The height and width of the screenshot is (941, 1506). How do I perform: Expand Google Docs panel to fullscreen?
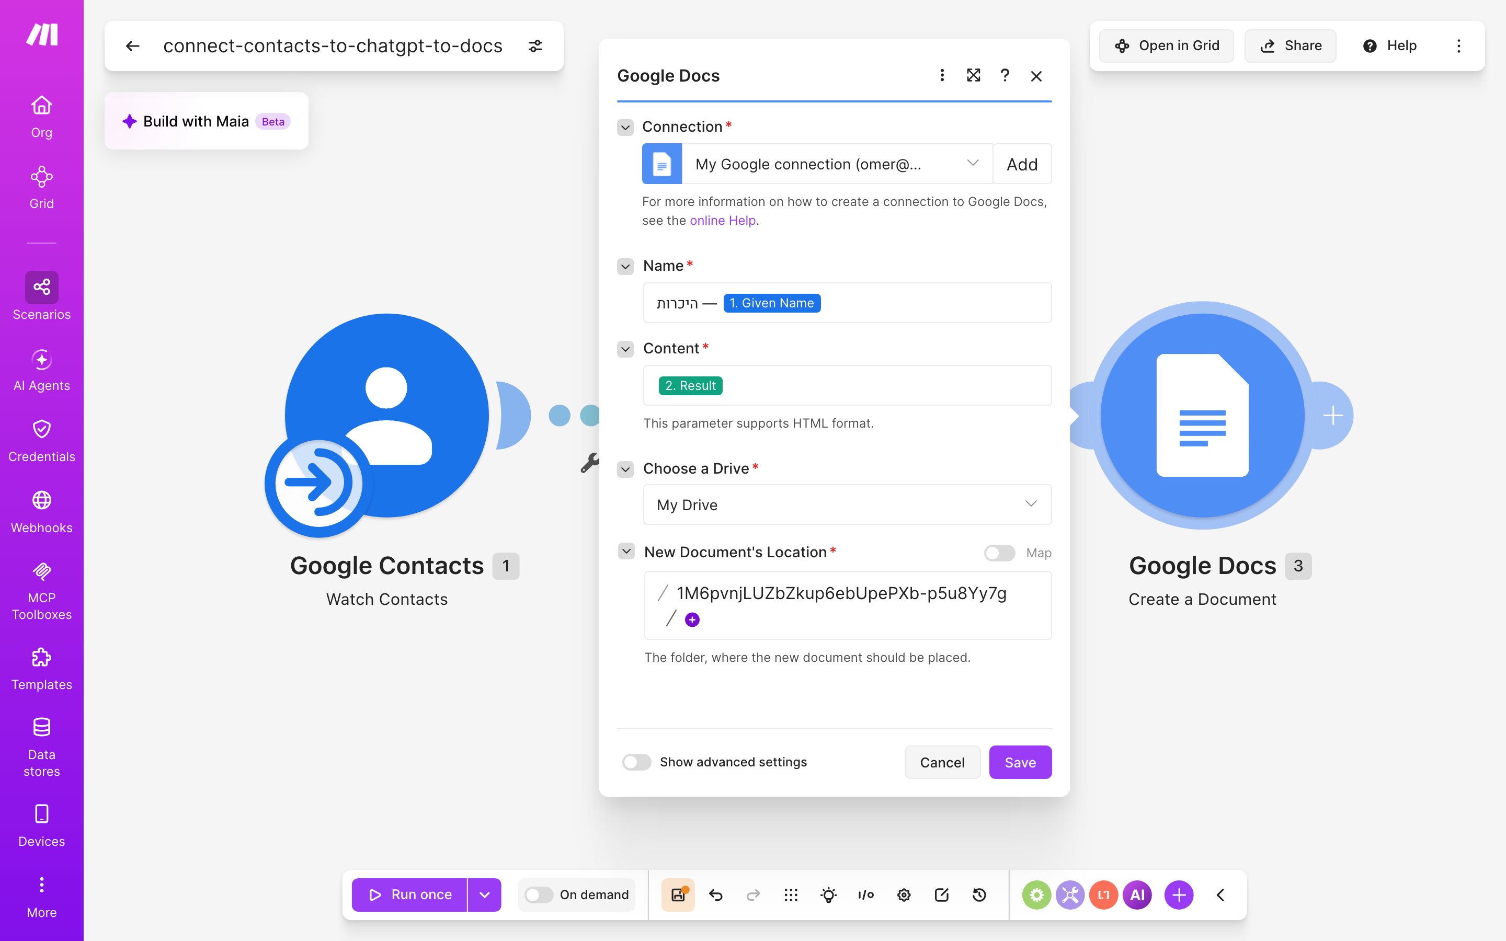[973, 75]
